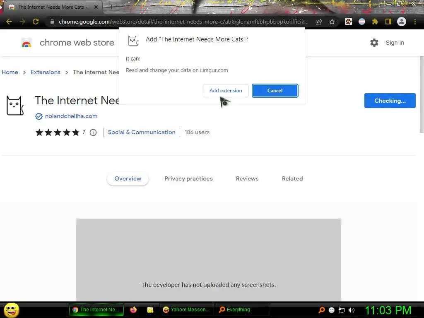Open the paw print extension icon
Viewport: 424px width, 318px height.
coord(349,22)
